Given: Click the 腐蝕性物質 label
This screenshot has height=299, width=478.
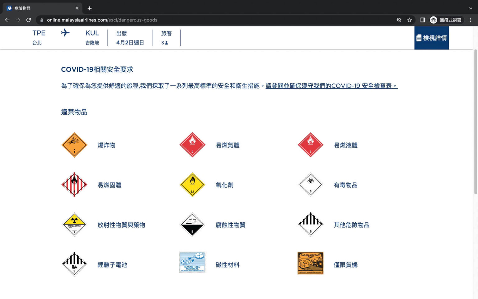Looking at the screenshot, I should 230,225.
